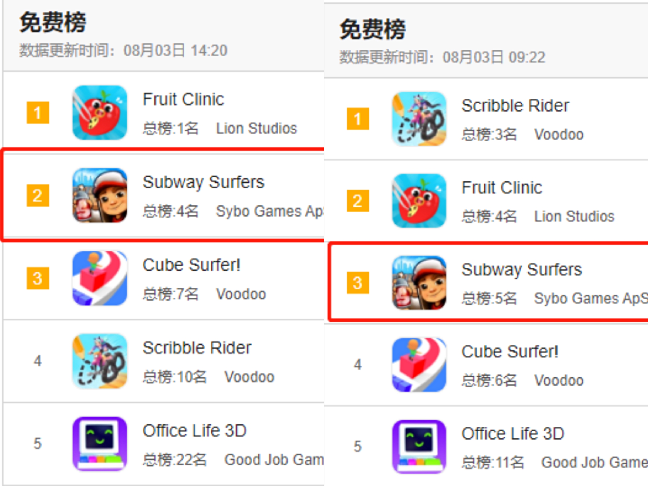The width and height of the screenshot is (648, 486).
Task: Open the Fruit Clinic icon in 14:20 list
Action: point(100,113)
